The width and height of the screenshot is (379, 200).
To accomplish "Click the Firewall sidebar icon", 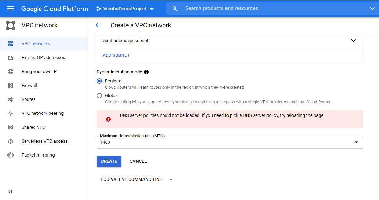I will (x=10, y=86).
